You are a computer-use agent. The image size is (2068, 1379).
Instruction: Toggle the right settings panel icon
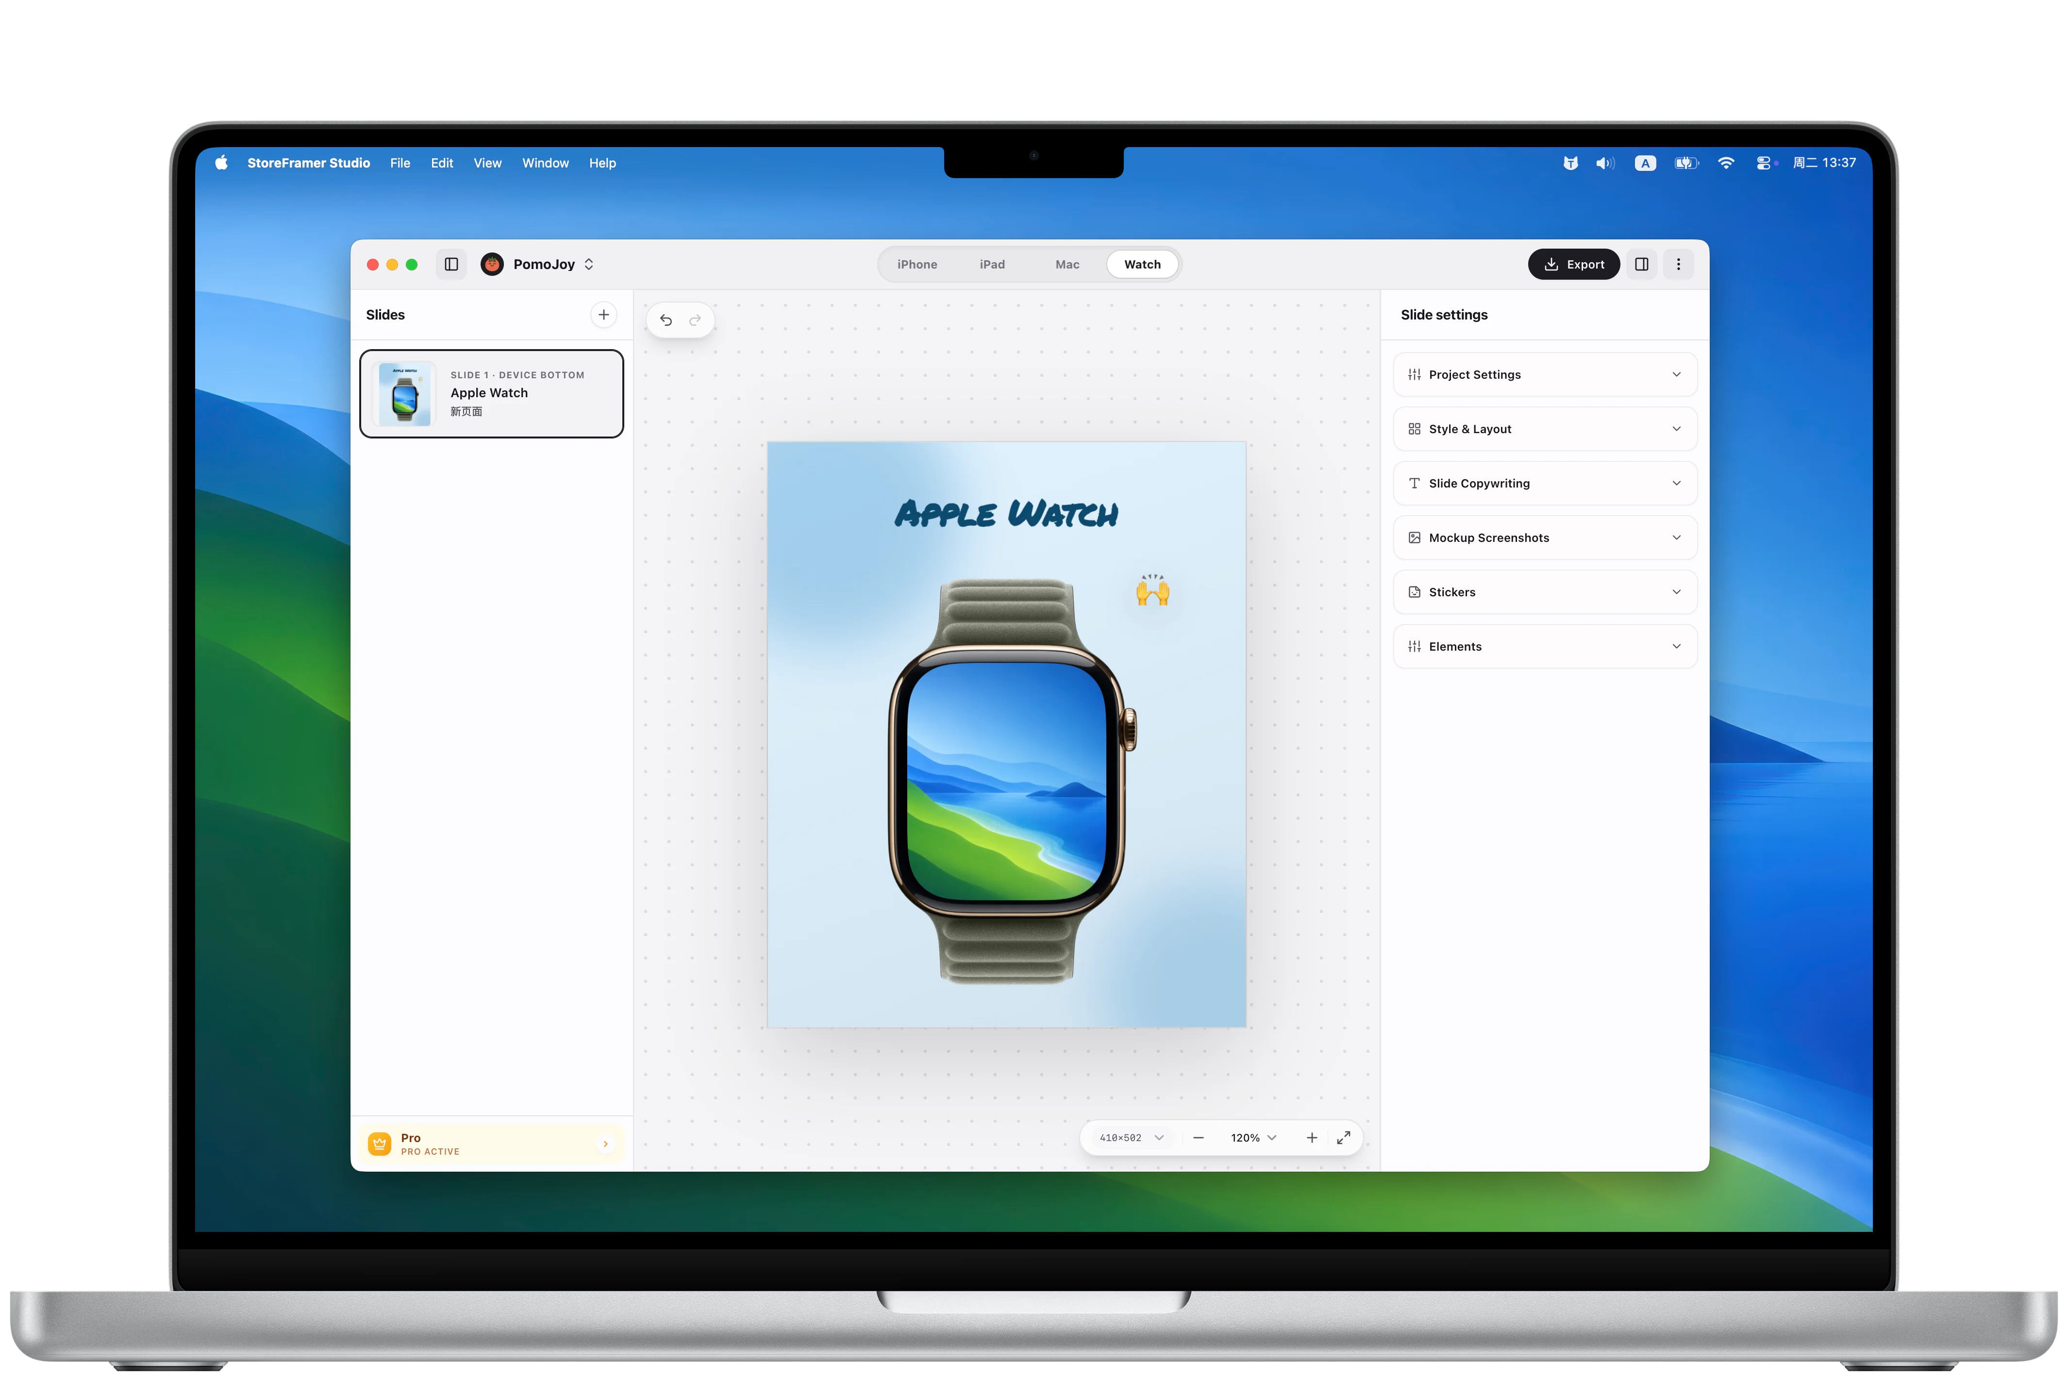[1642, 264]
